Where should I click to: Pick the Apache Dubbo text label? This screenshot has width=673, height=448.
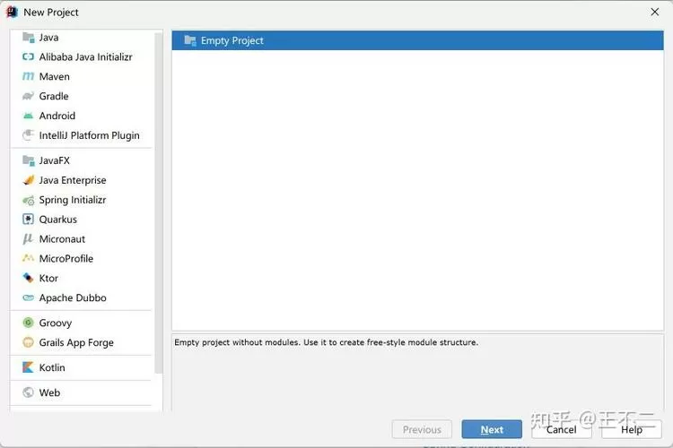pos(73,297)
